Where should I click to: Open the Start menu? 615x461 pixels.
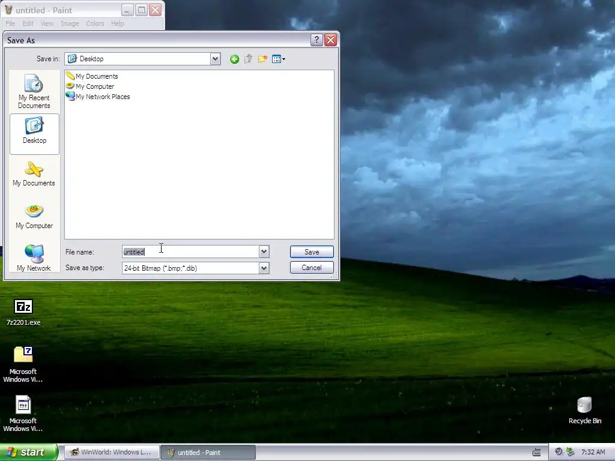29,452
